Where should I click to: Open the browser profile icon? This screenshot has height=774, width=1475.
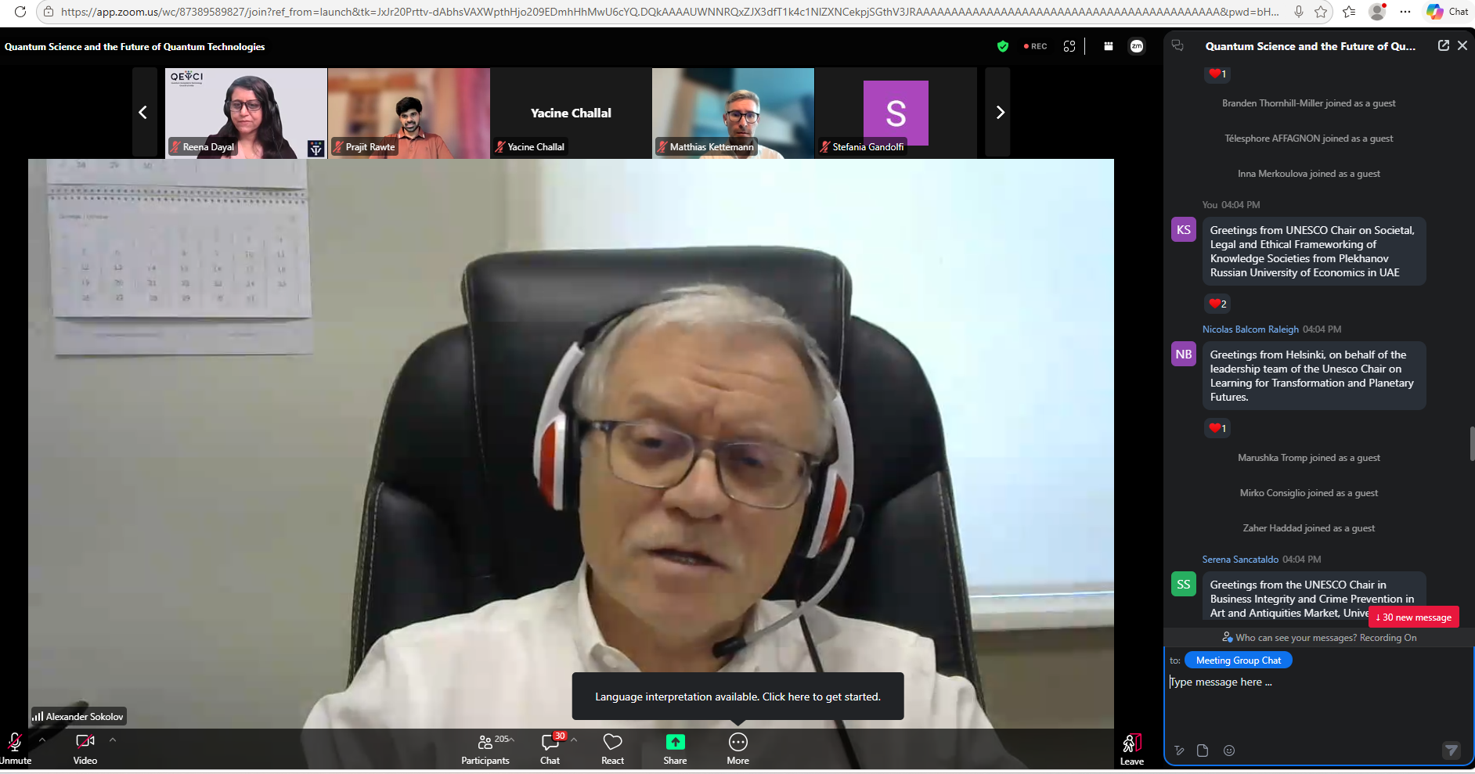coord(1377,12)
